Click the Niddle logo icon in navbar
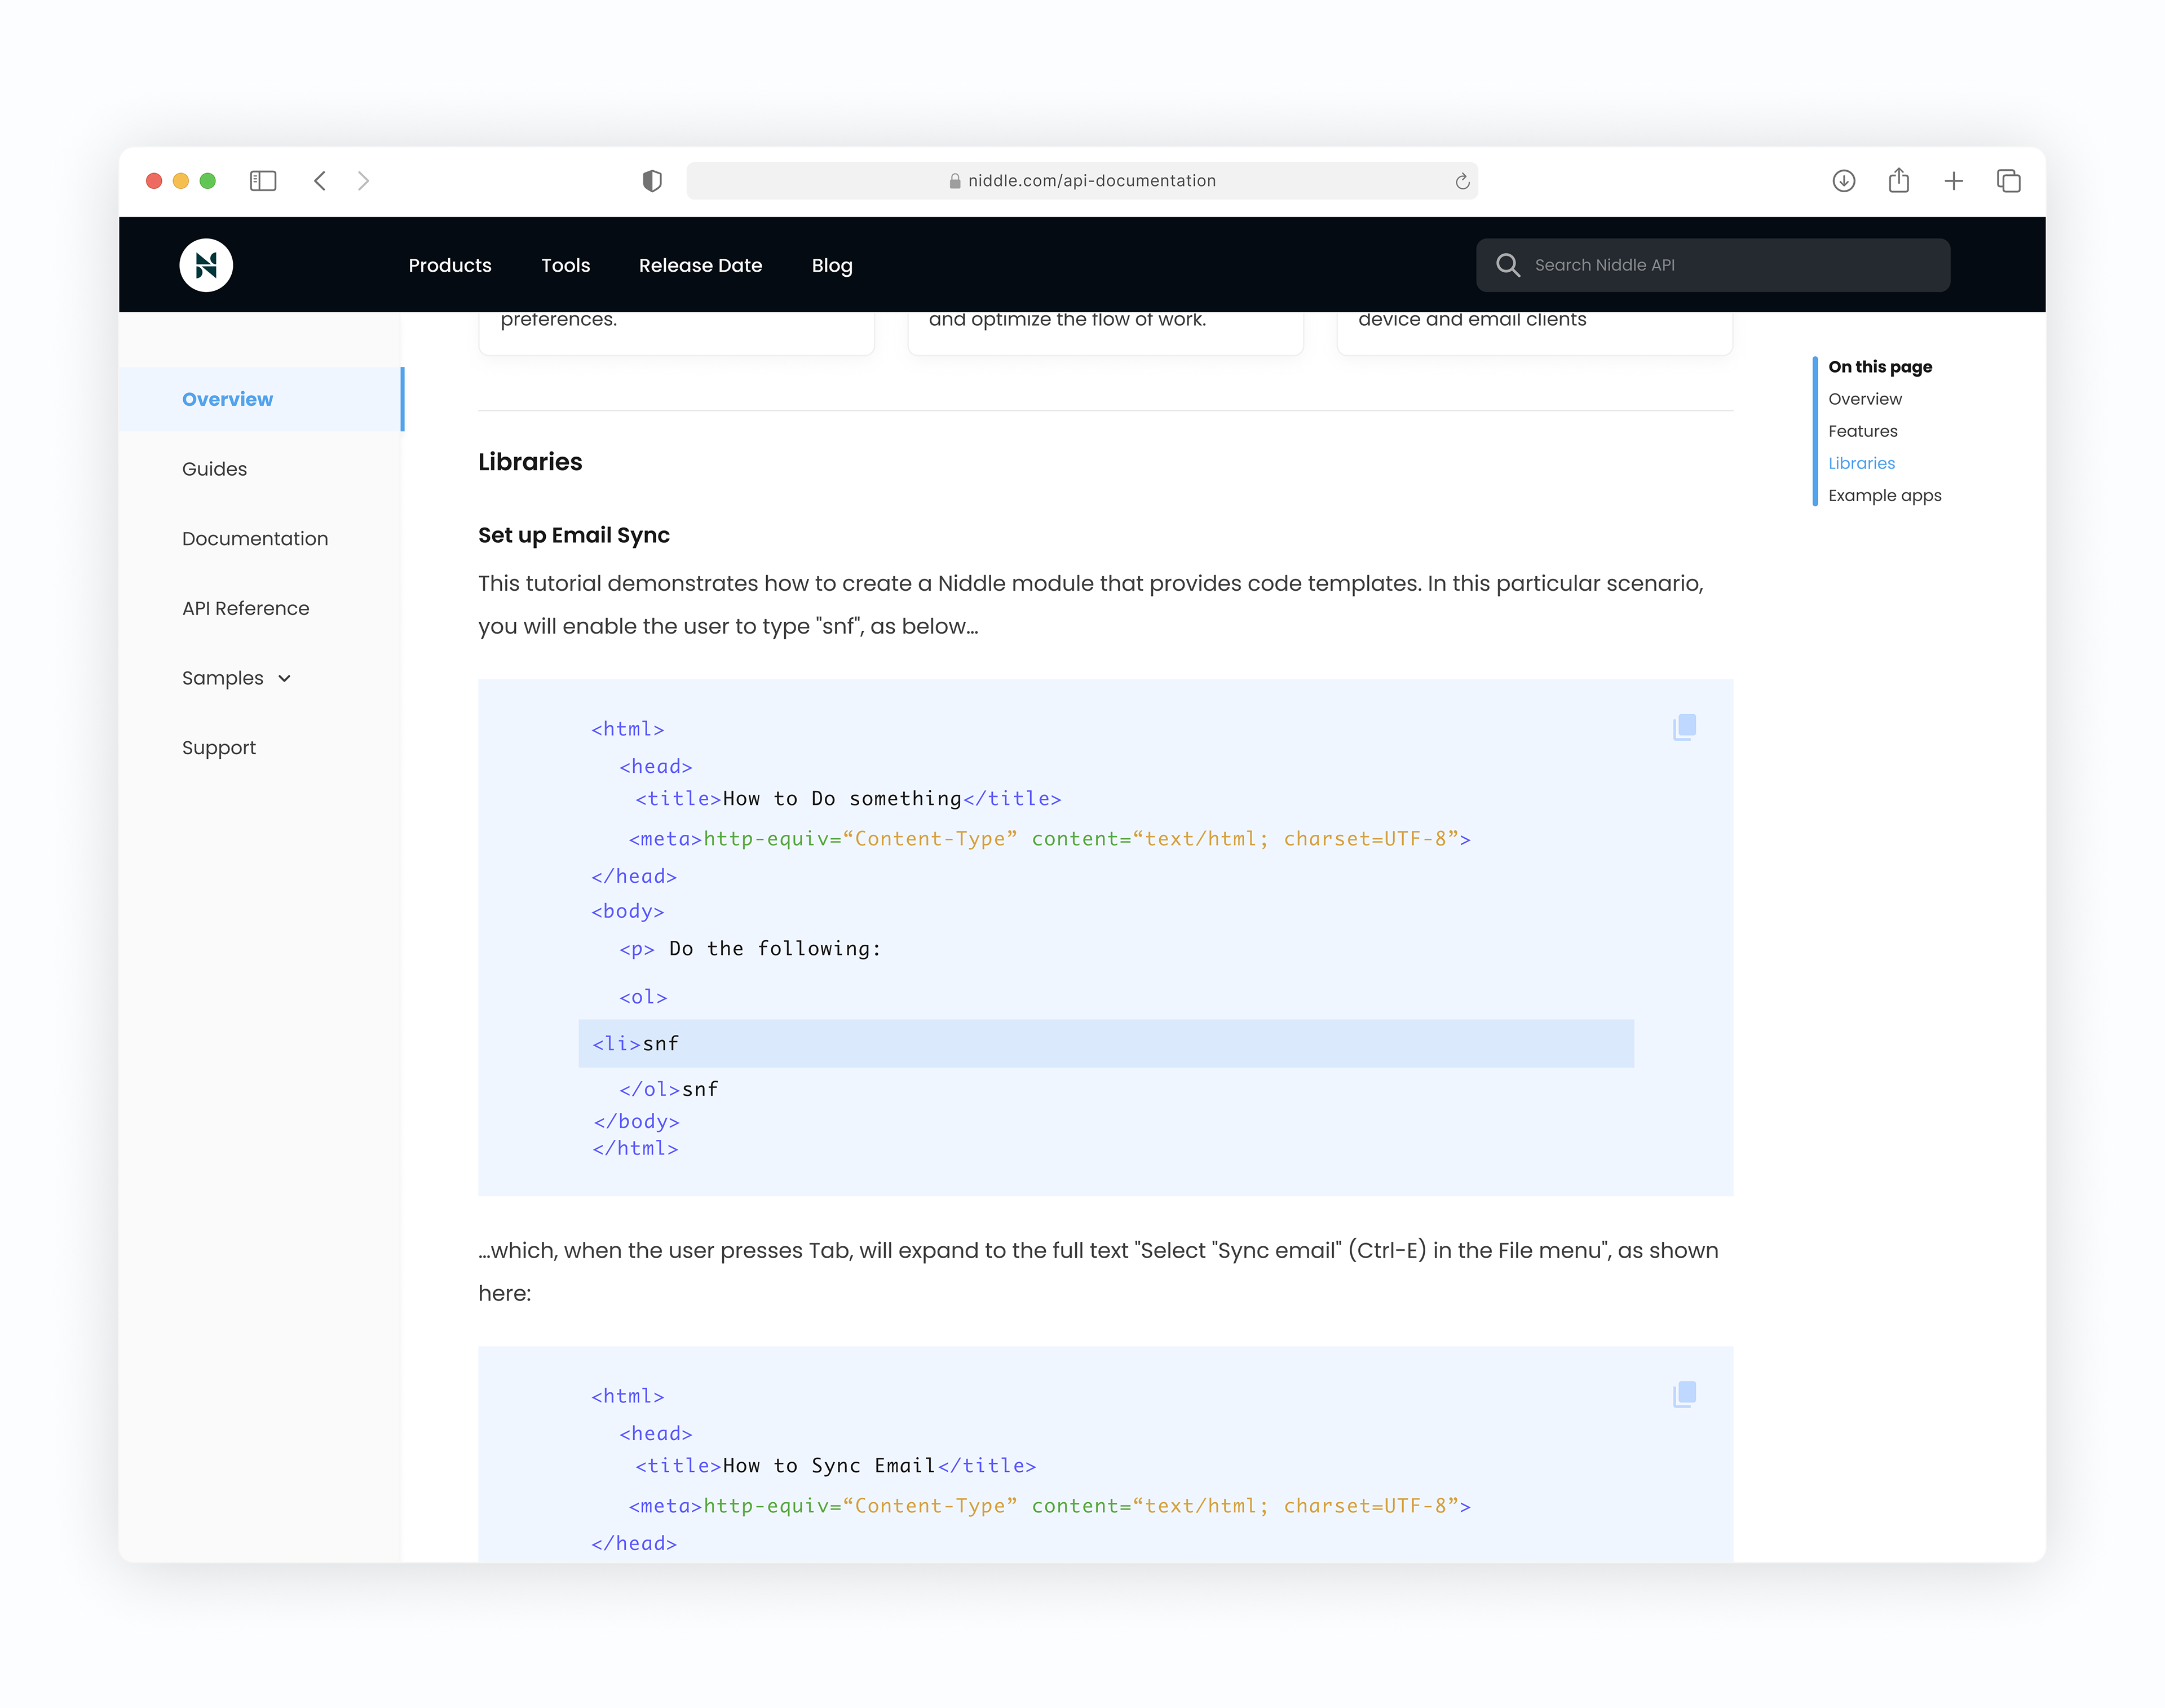 coord(207,266)
